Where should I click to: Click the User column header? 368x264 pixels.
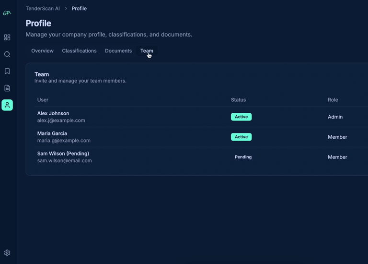(43, 100)
